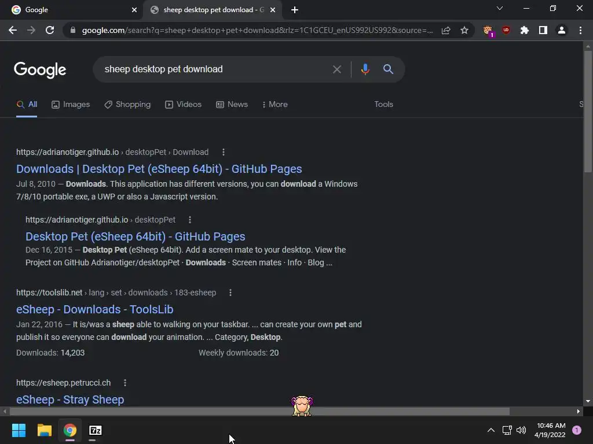Open the Windows Start menu

point(19,430)
